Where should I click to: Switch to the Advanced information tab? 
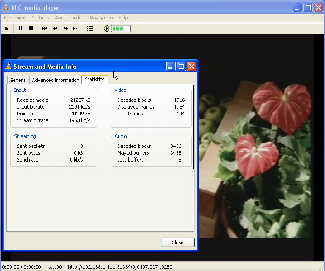[x=56, y=80]
